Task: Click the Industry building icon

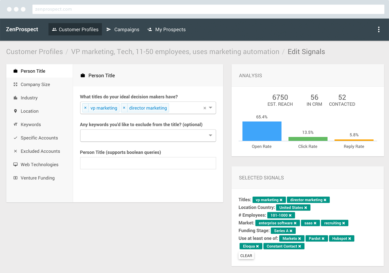Action: pyautogui.click(x=15, y=98)
